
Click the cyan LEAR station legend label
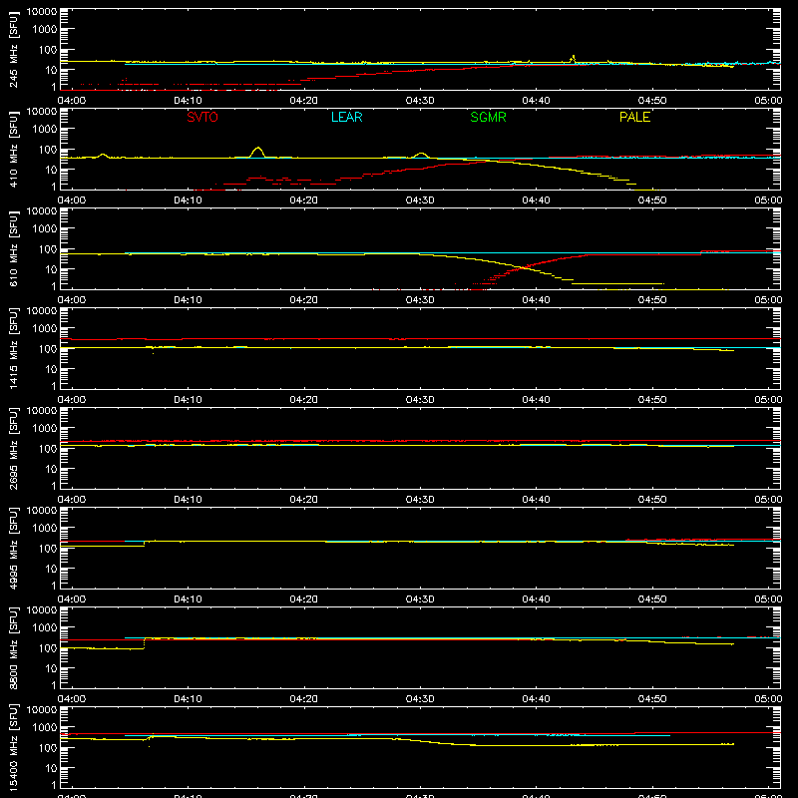tap(346, 117)
